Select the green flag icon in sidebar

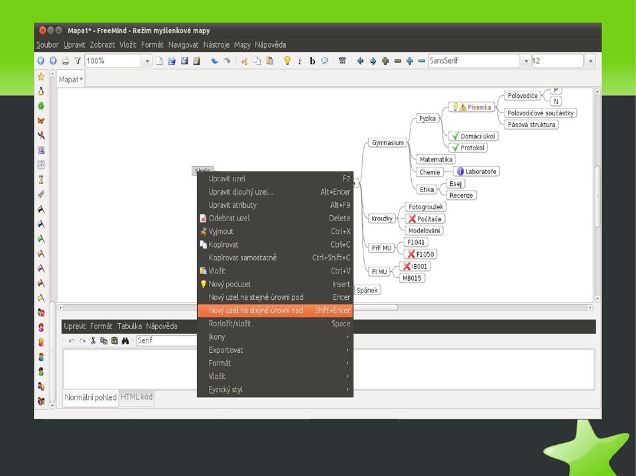[x=41, y=239]
